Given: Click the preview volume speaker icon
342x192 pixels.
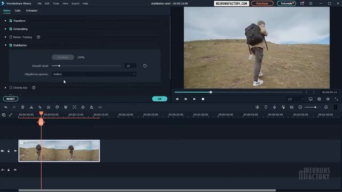Looking at the screenshot, I should coord(328,99).
